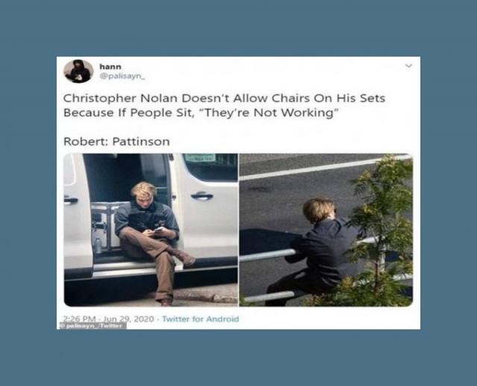Open the "Twitter for Android" source link
The height and width of the screenshot is (386, 477).
click(x=200, y=319)
